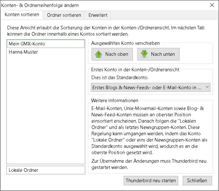This screenshot has width=219, height=191.
Task: Click the empty area of the accounts list
Action: coord(46,109)
